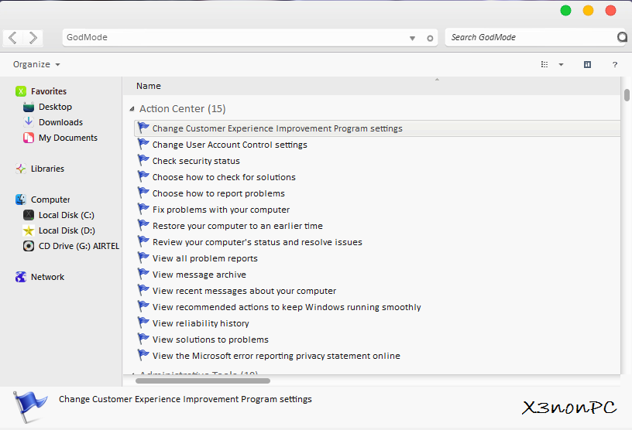Select View the Microsoft error reporting privacy statement
This screenshot has width=632, height=430.
pyautogui.click(x=276, y=356)
